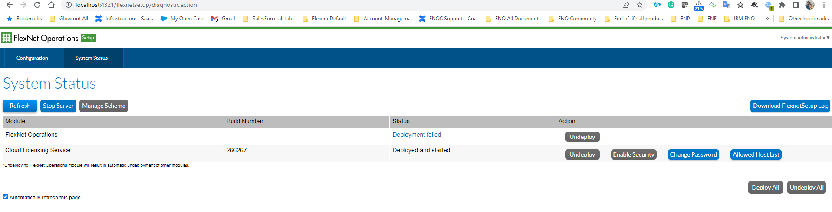
Task: Share this page via address bar share icon
Action: pyautogui.click(x=626, y=5)
